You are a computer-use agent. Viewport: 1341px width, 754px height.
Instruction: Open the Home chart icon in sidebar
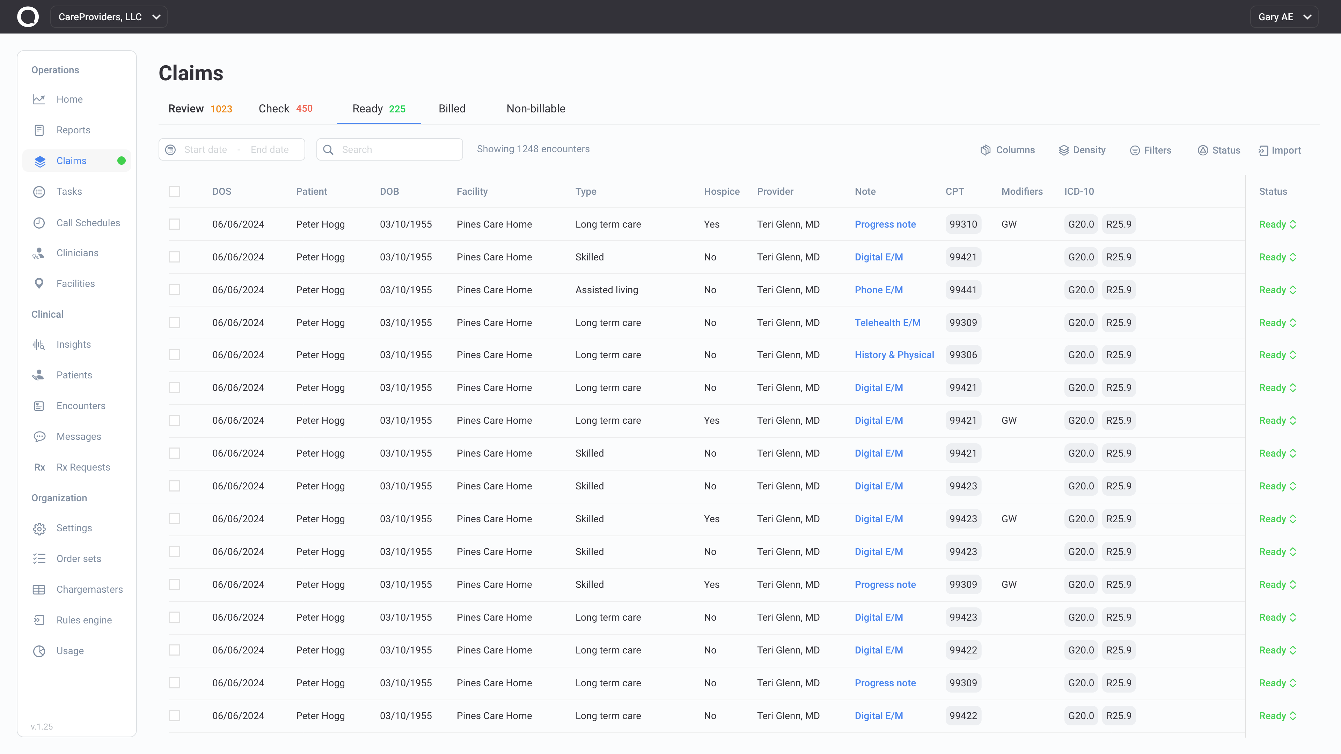[x=39, y=99]
